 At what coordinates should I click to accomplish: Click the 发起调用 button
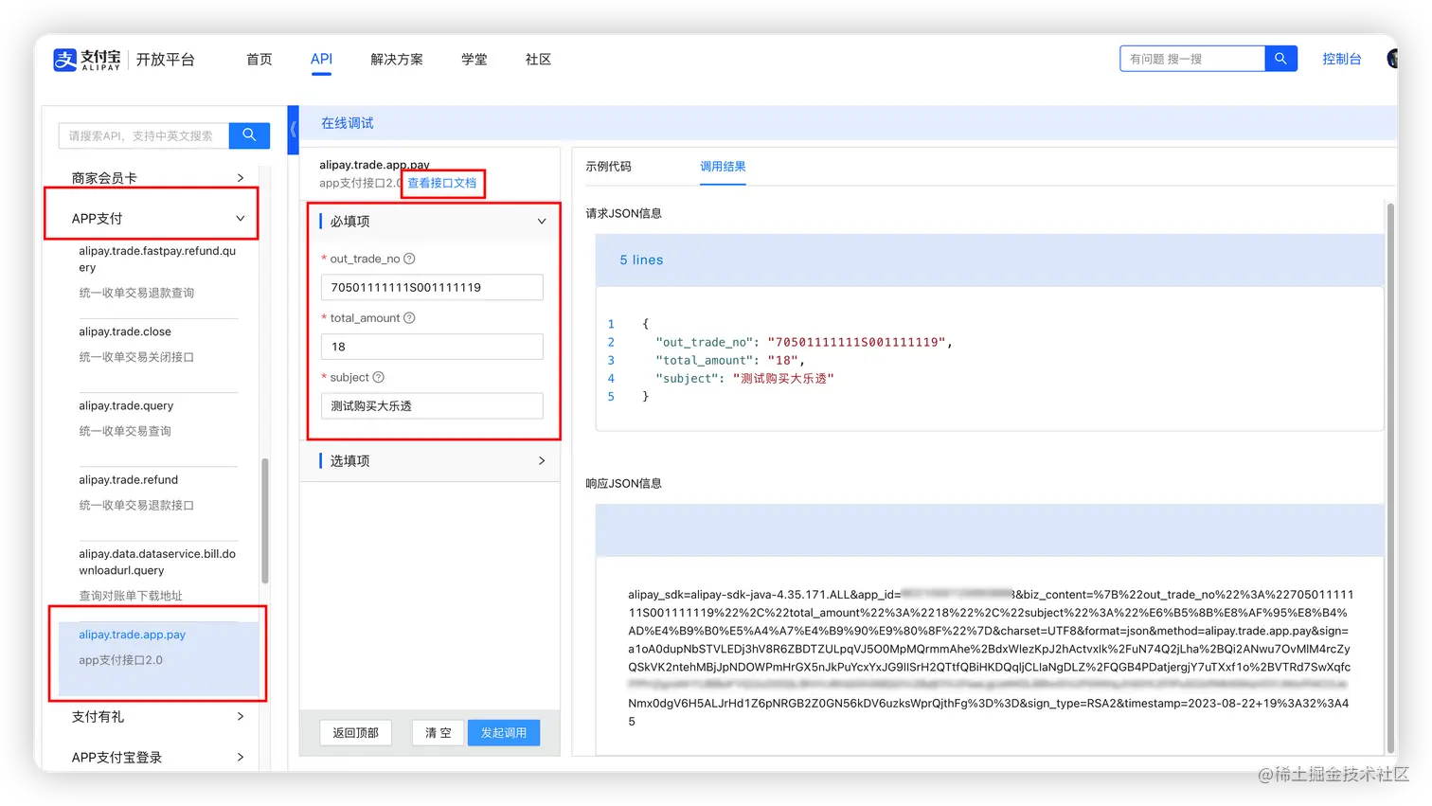point(504,733)
